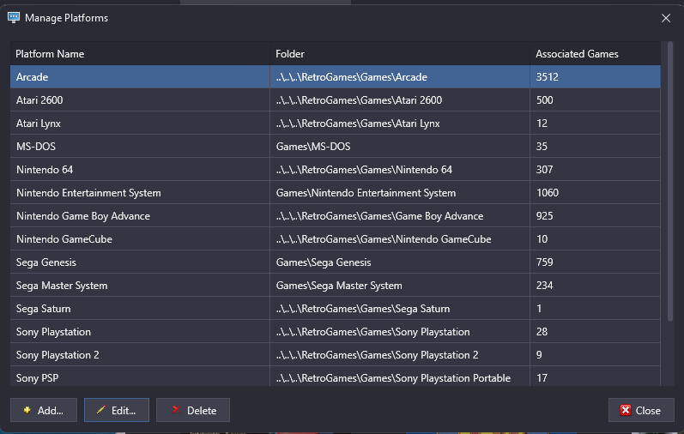The width and height of the screenshot is (684, 434).
Task: Sort by the Associated Games column header
Action: pyautogui.click(x=595, y=54)
